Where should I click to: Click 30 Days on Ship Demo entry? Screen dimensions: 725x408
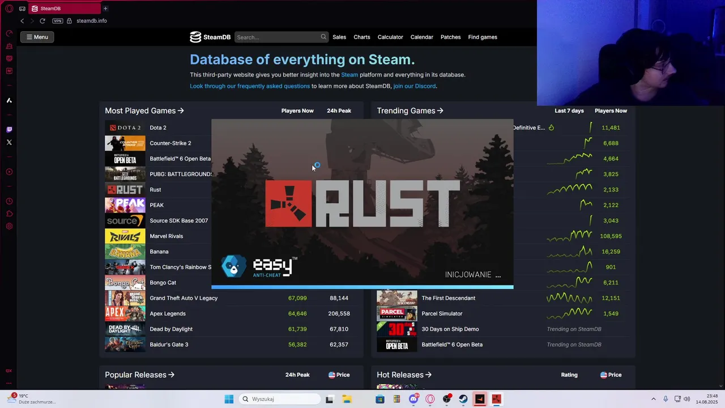coord(450,329)
